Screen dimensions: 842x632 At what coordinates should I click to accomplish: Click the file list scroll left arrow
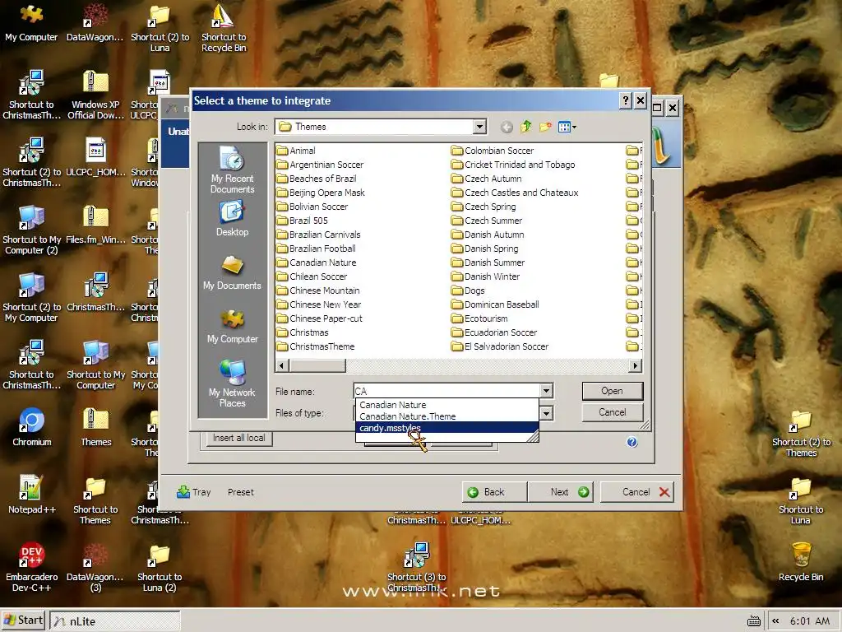pos(282,365)
